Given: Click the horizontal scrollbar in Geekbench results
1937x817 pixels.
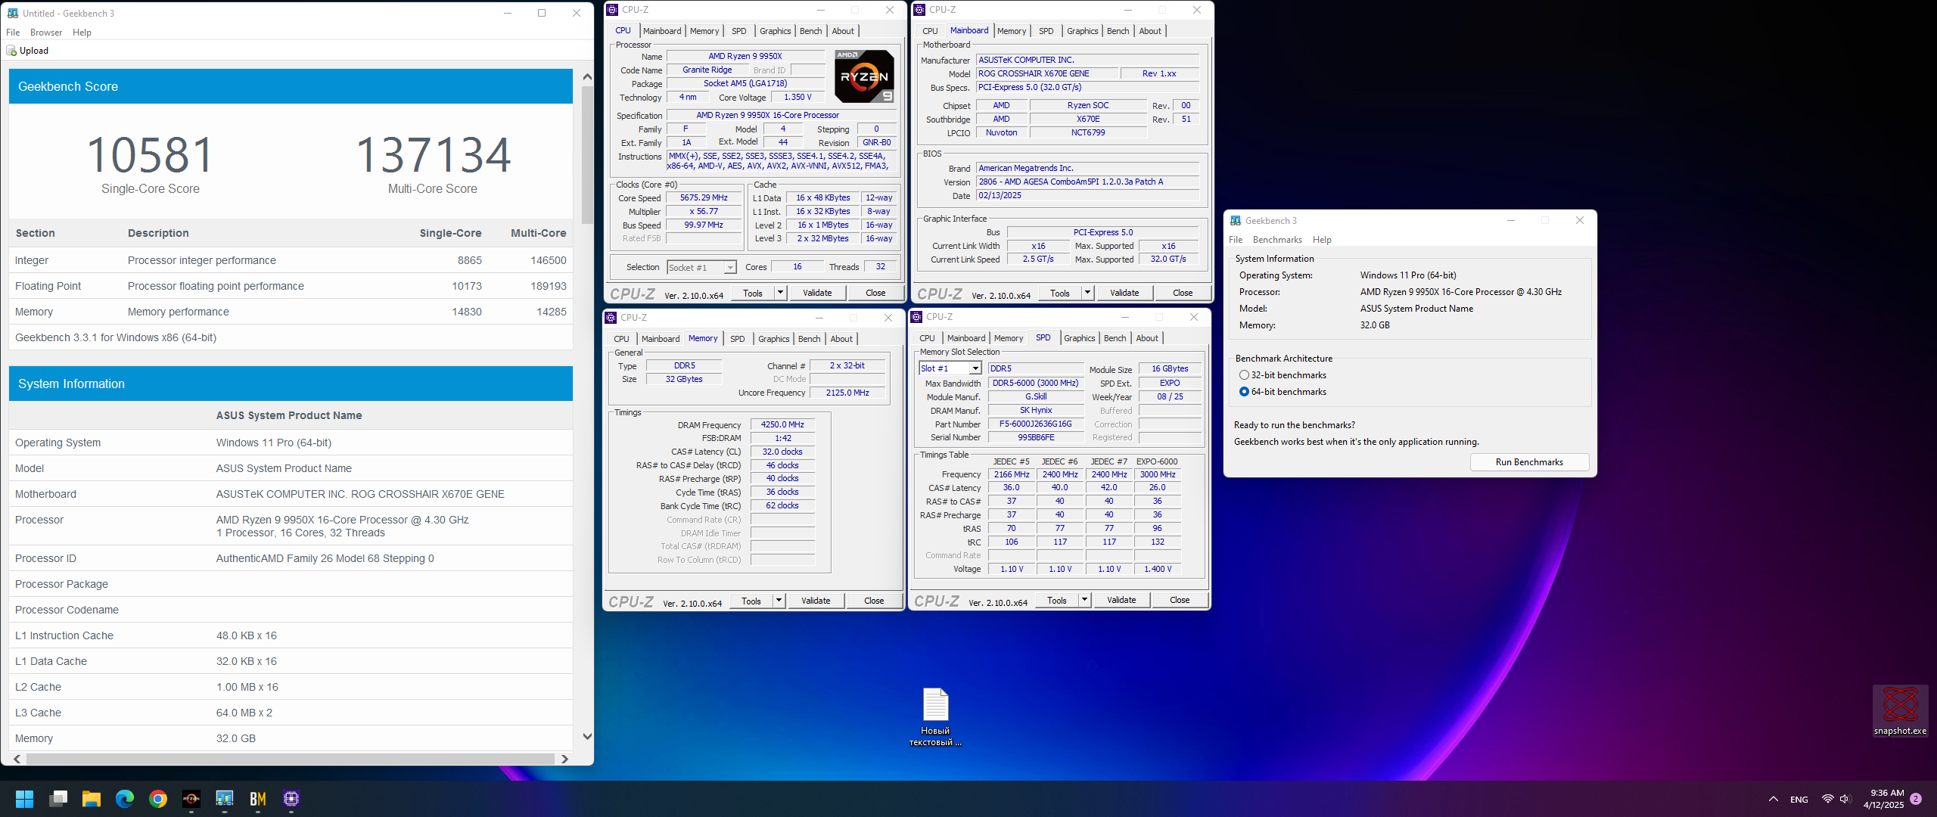Looking at the screenshot, I should coord(291,759).
